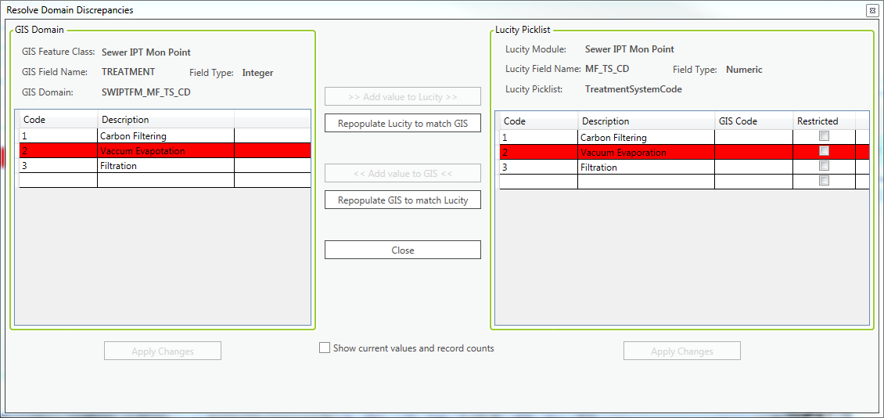884x418 pixels.
Task: Select Carbon Filtering in GIS Domain table
Action: pyautogui.click(x=165, y=135)
